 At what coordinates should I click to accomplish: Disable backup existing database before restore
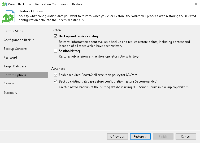tap(55, 81)
